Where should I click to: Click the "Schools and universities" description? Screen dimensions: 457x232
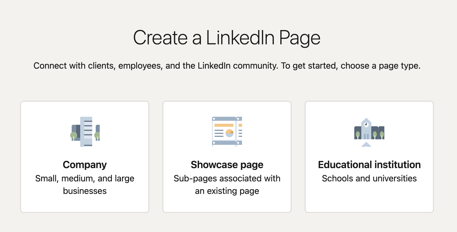pos(369,178)
